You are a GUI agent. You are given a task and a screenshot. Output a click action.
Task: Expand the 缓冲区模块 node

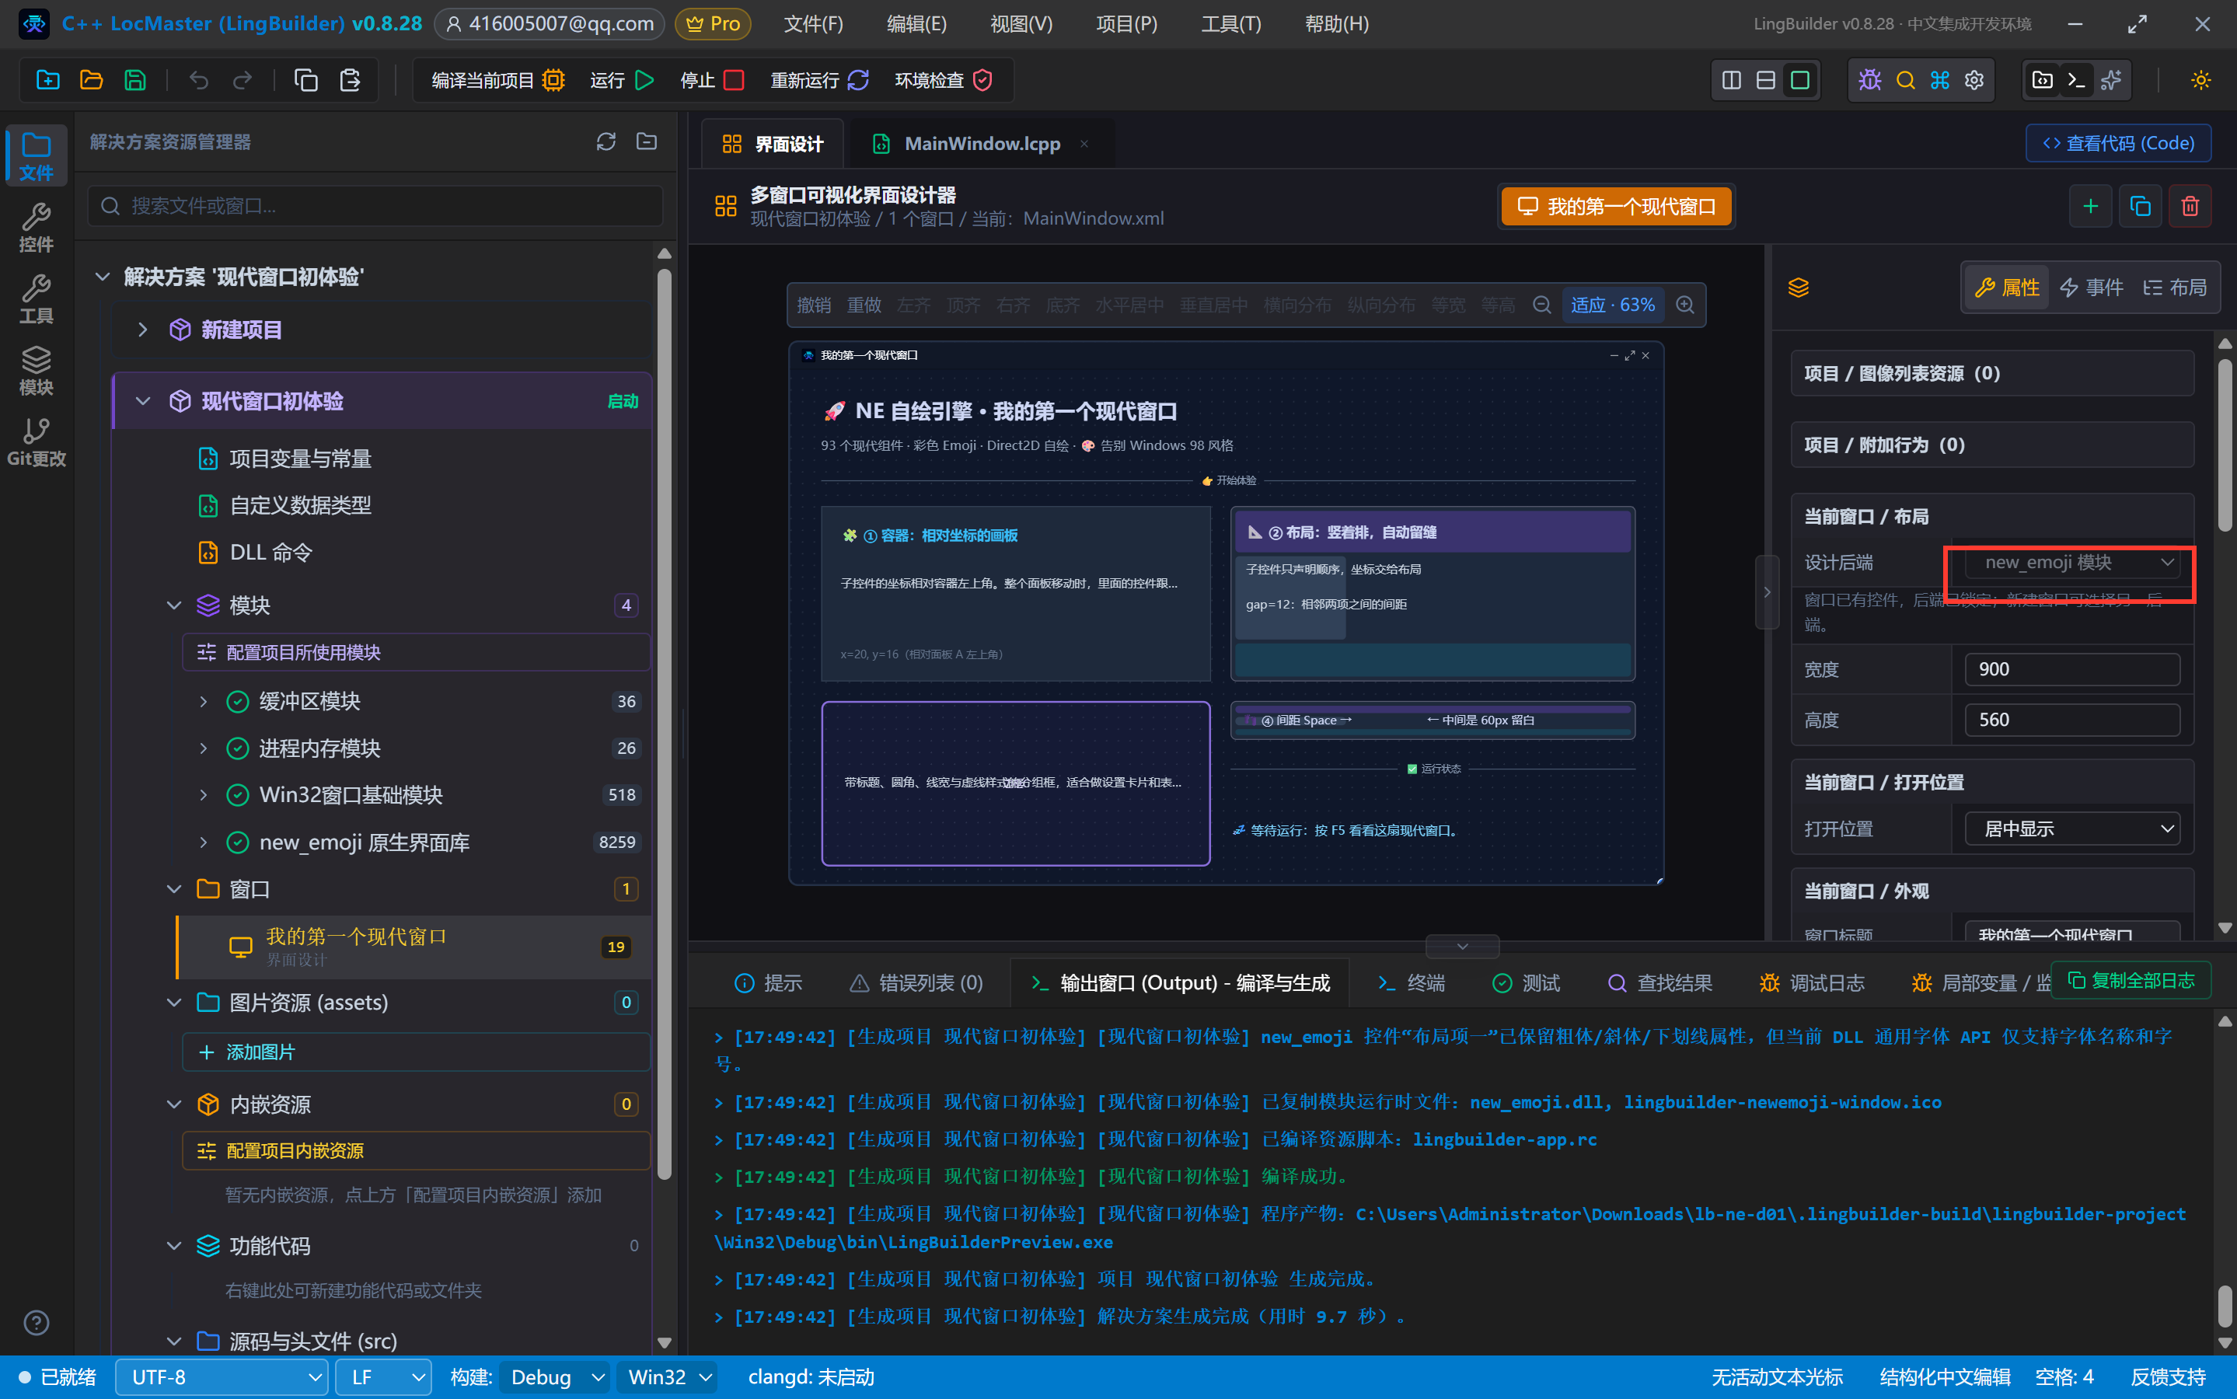[204, 701]
